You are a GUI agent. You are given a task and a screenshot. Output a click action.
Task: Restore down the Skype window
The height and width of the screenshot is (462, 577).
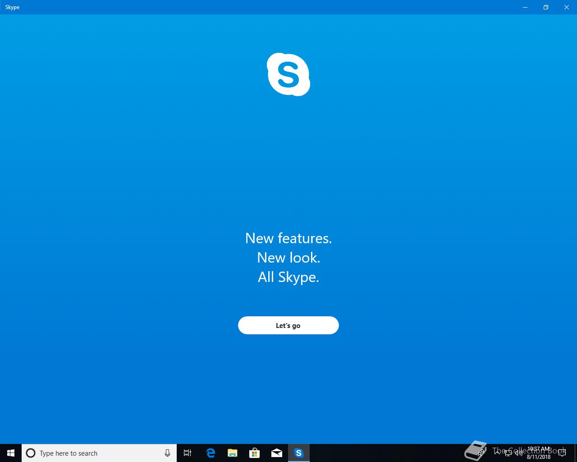[x=546, y=7]
